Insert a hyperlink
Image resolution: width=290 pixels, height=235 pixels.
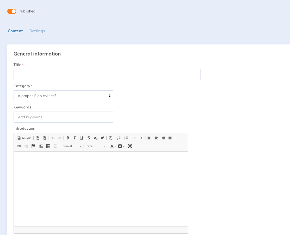19,146
